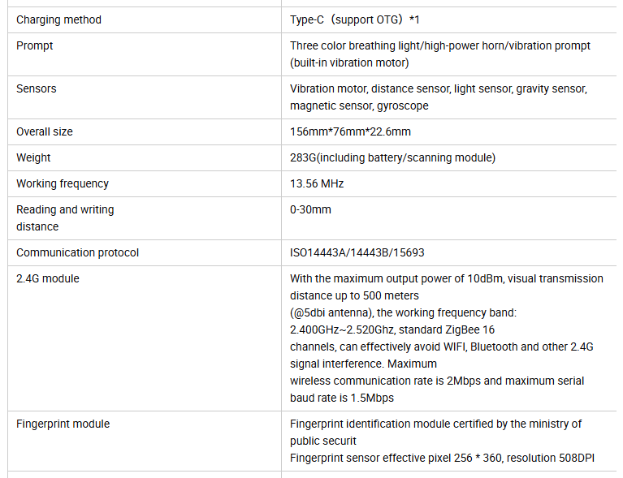Click the 2.4G module label
Viewport: 623px width, 478px height.
pyautogui.click(x=48, y=278)
